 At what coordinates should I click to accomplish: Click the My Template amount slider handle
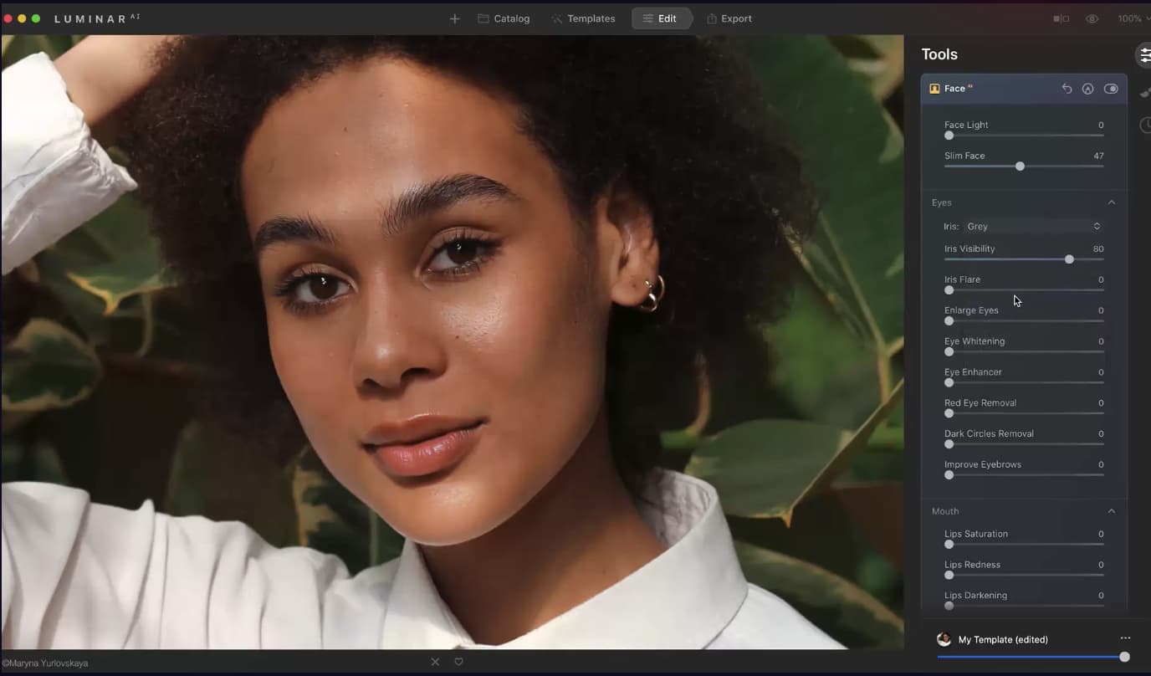click(x=1124, y=658)
